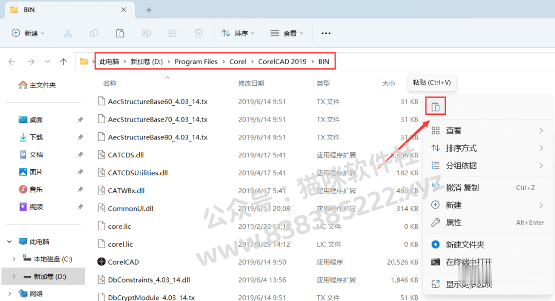
Task: Open recent locations dropdown chevron
Action: (x=47, y=62)
